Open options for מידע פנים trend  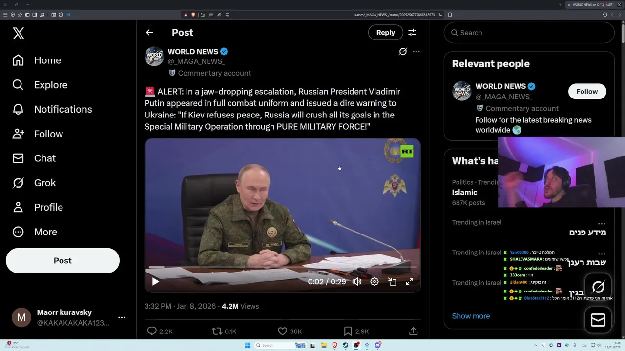[x=602, y=223]
